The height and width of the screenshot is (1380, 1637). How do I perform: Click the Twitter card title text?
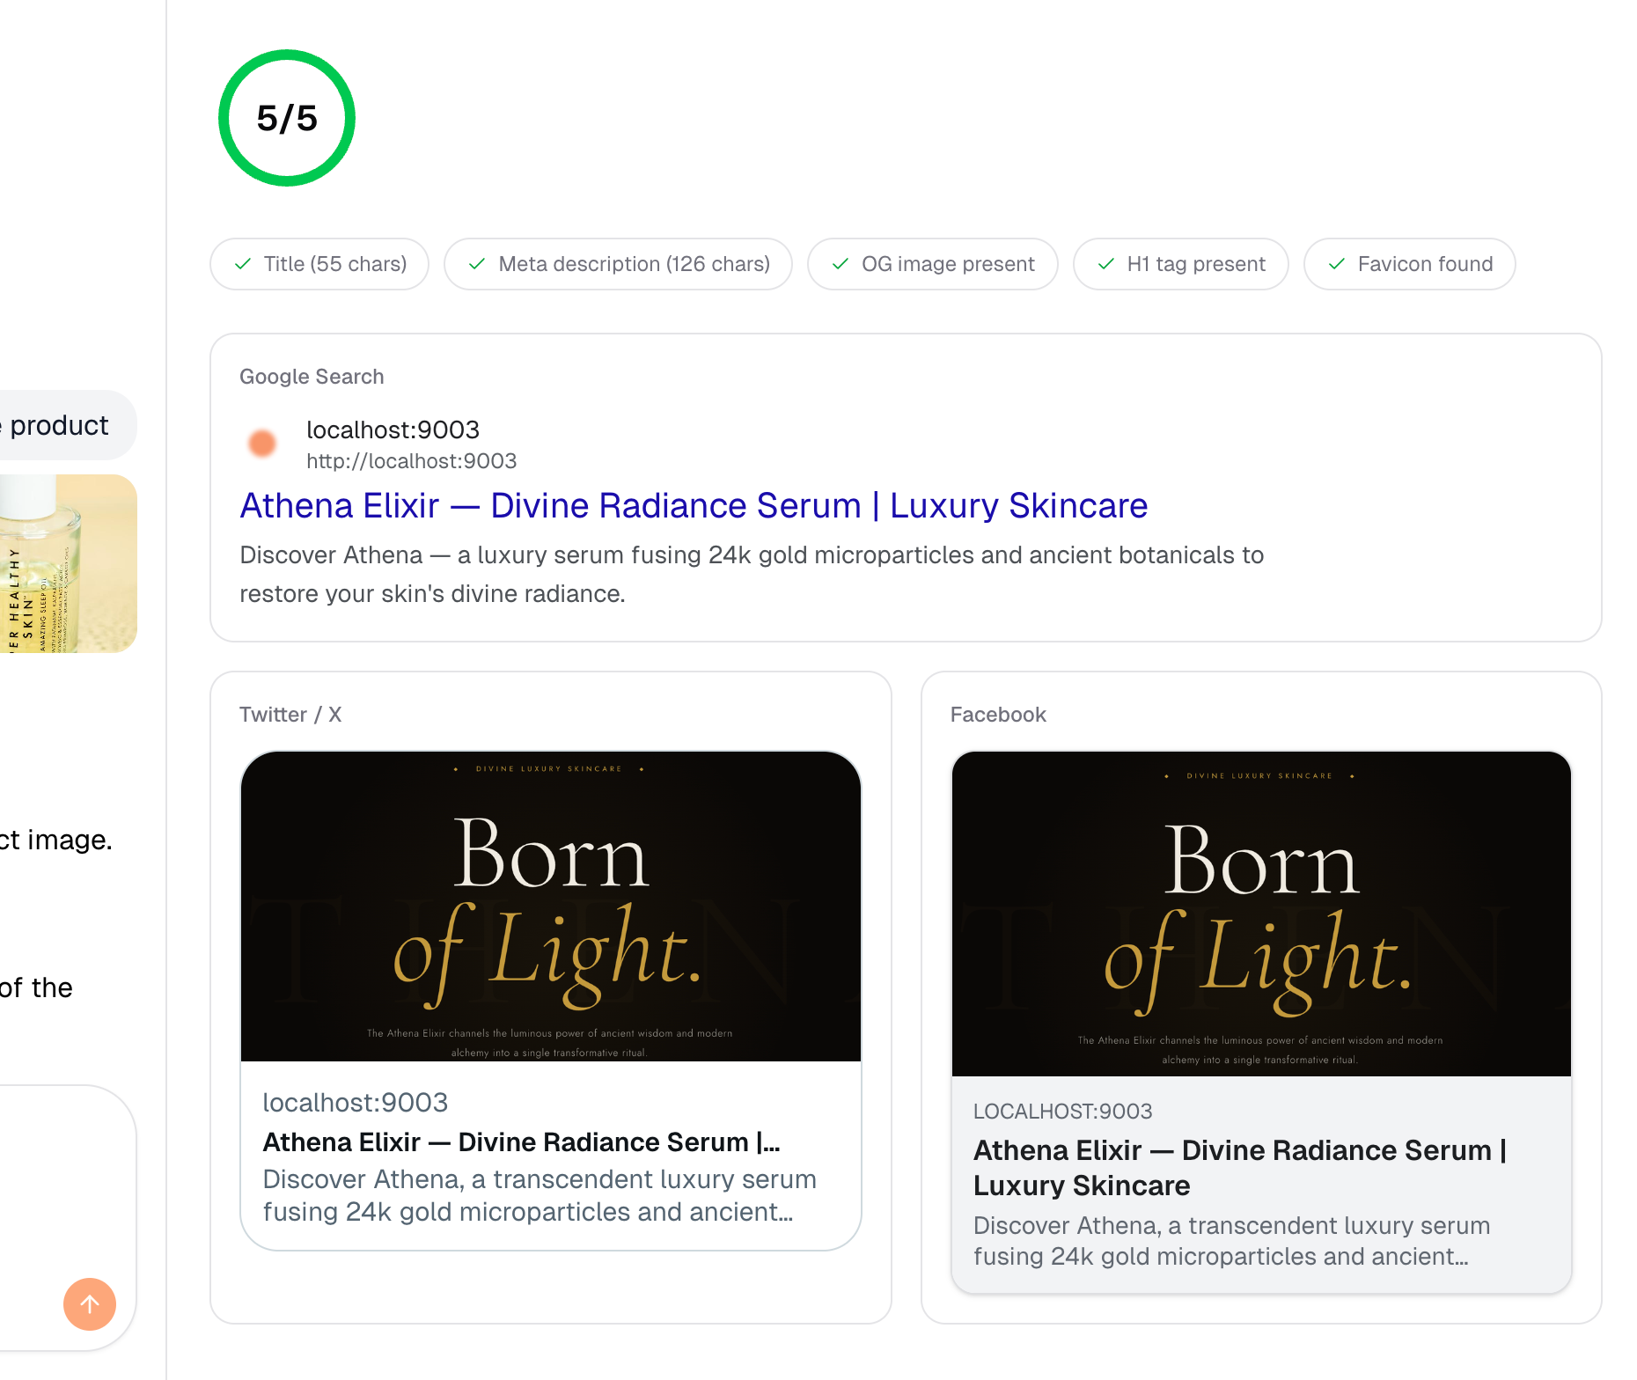pyautogui.click(x=521, y=1141)
